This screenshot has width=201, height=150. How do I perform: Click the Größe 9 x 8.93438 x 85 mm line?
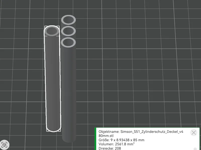(121, 140)
